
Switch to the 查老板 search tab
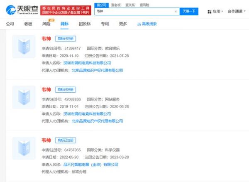pos(116,5)
